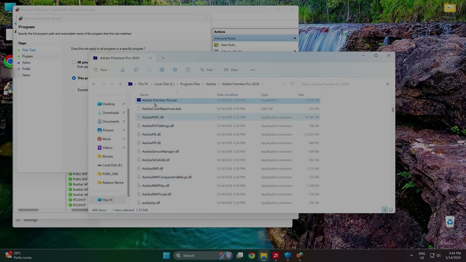Go back using the Explorer back arrow
466x262 pixels.
[x=94, y=84]
